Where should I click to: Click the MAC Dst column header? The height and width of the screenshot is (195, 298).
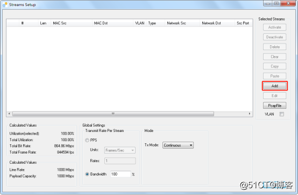(x=112, y=23)
